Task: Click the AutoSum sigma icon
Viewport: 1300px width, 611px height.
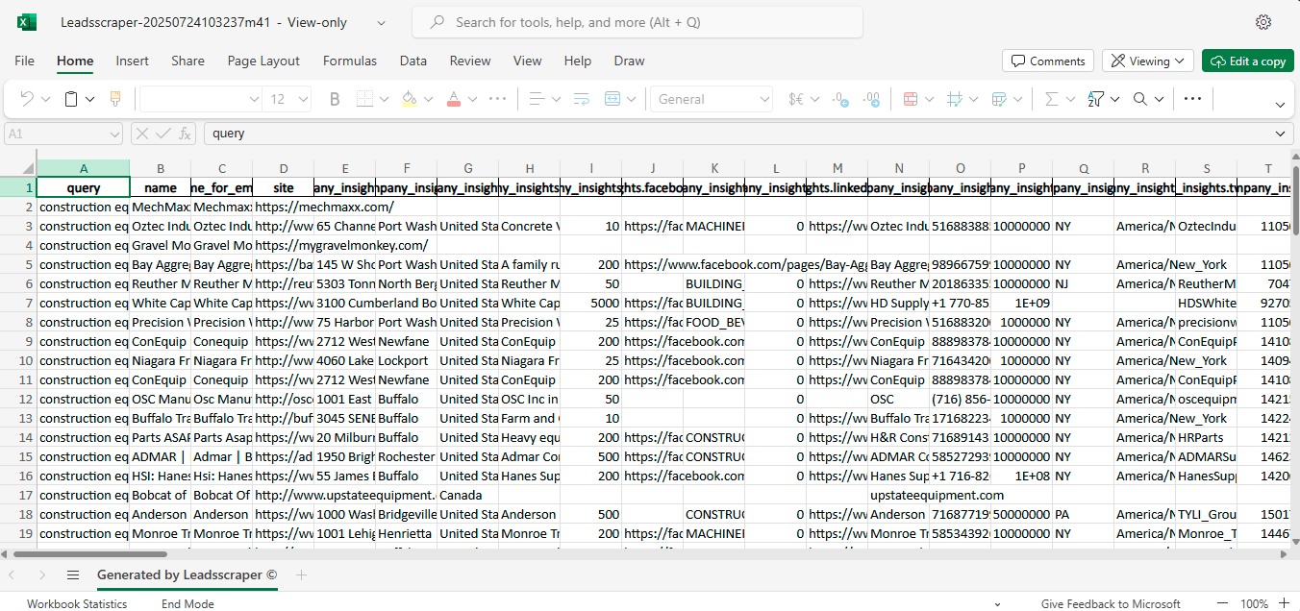Action: 1051,99
